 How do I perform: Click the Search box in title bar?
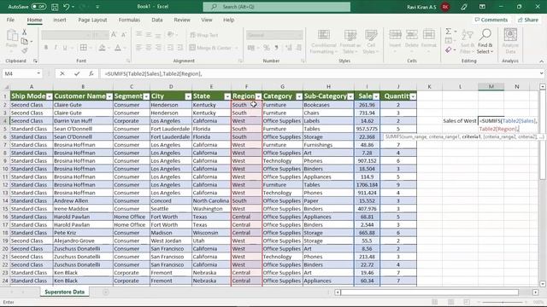tap(277, 7)
